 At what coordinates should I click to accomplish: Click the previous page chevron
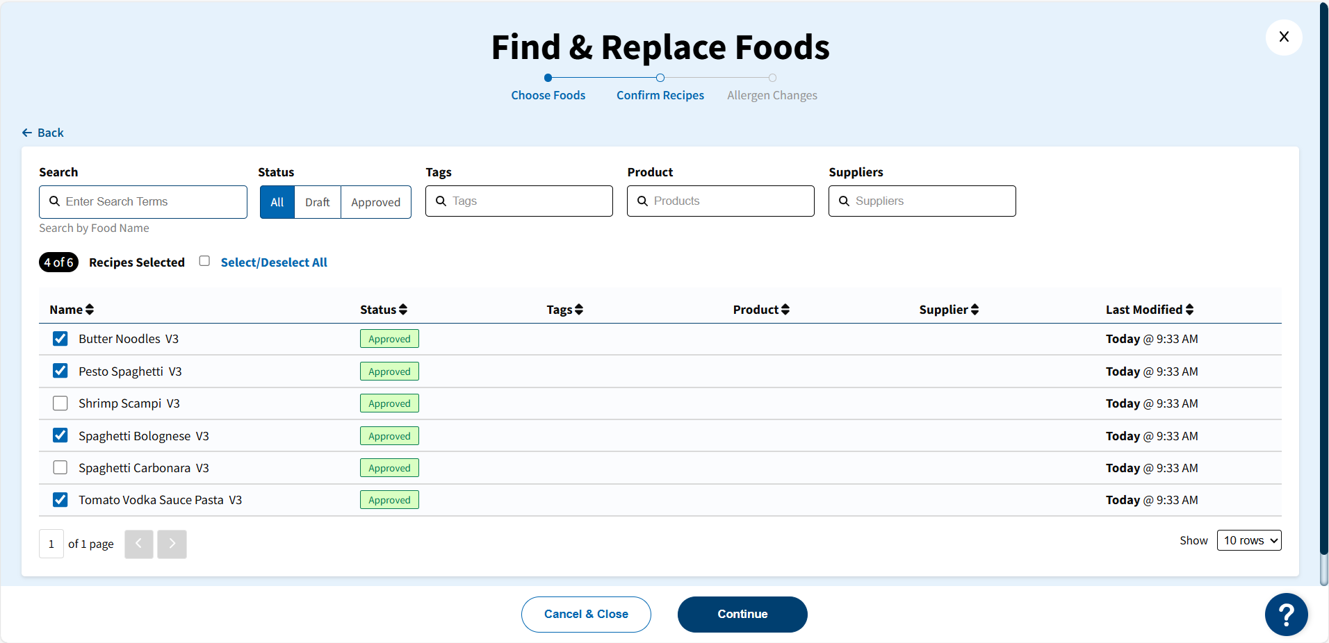pyautogui.click(x=138, y=544)
